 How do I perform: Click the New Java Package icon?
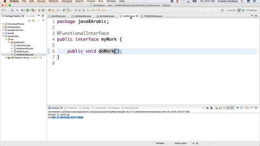click(x=39, y=10)
